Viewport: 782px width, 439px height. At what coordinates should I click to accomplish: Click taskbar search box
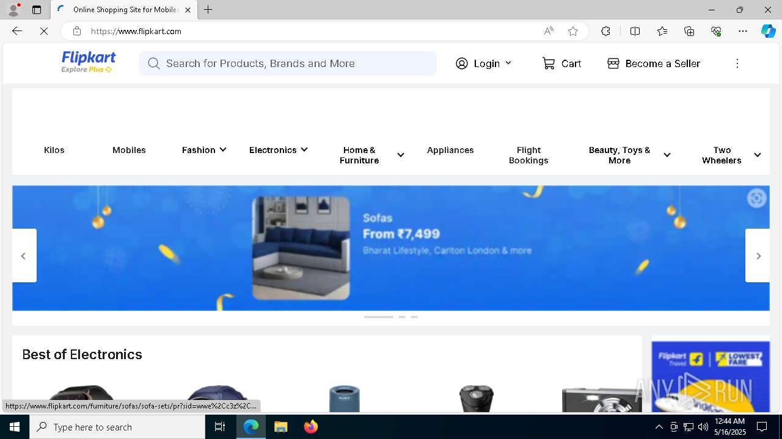click(117, 427)
